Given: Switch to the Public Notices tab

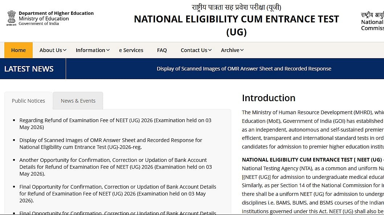Looking at the screenshot, I should 28,101.
